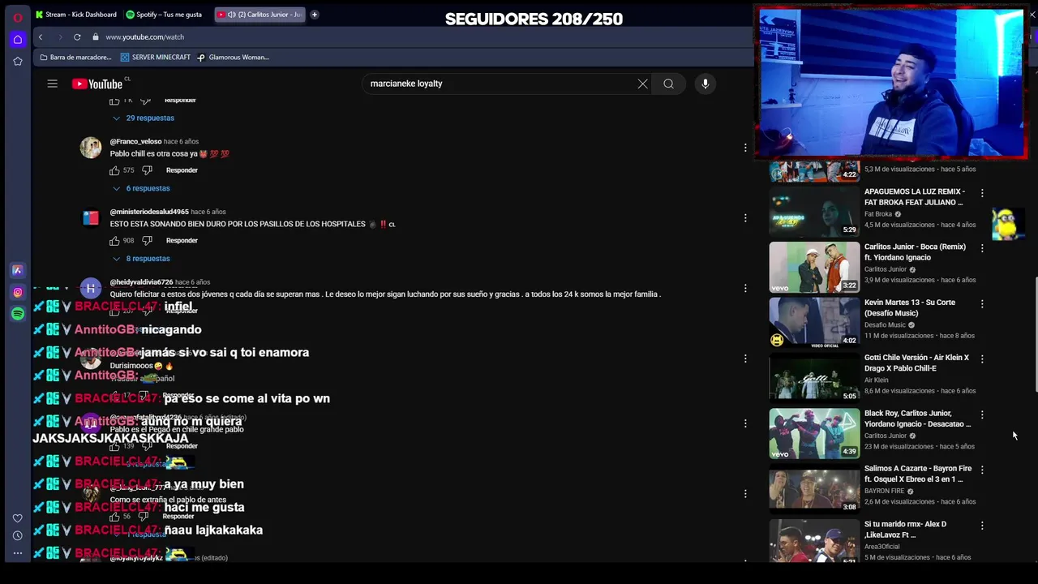This screenshot has width=1038, height=584.
Task: Click the browser forward arrow
Action: [x=61, y=36]
